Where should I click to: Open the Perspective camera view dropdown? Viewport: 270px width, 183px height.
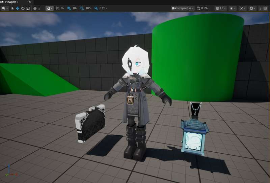pos(183,8)
